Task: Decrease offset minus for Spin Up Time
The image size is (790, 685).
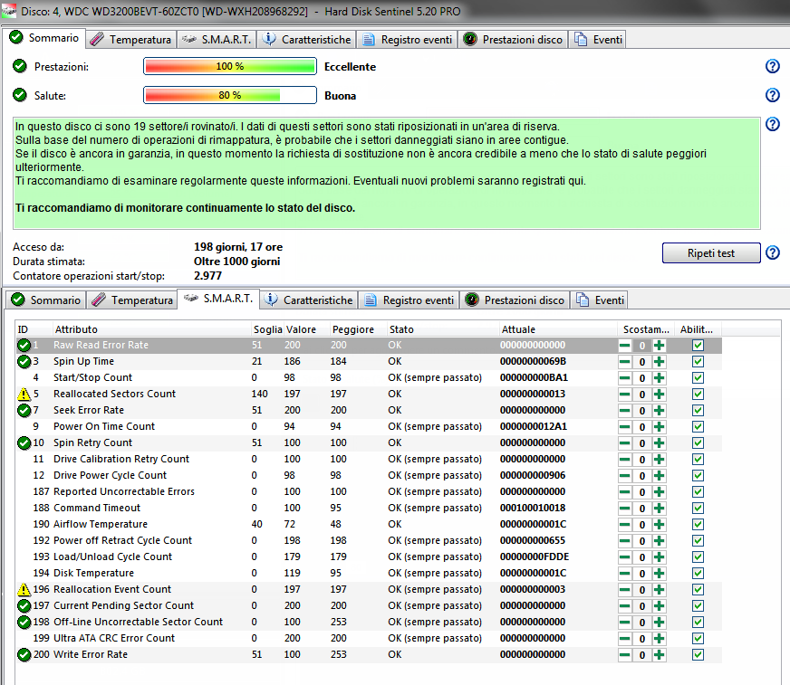Action: tap(625, 362)
